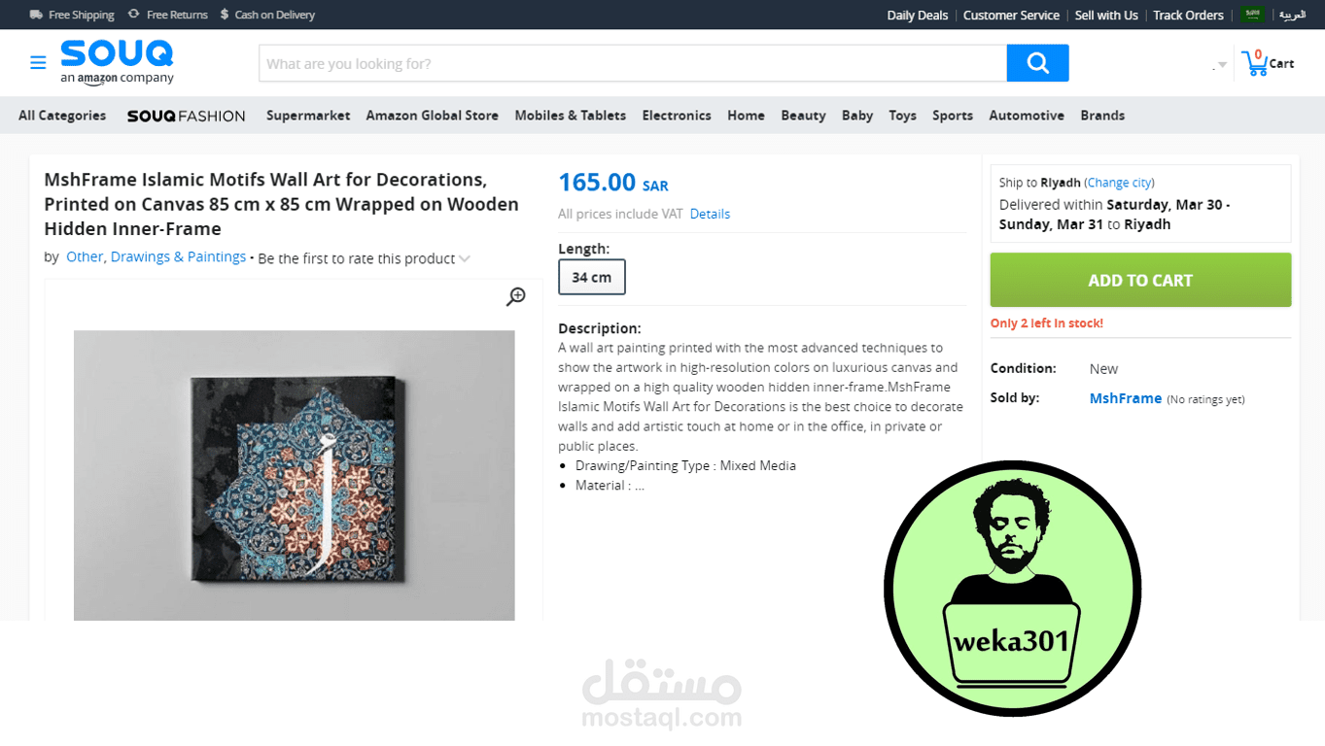Click the Change city link
The height and width of the screenshot is (746, 1325).
[x=1119, y=183]
